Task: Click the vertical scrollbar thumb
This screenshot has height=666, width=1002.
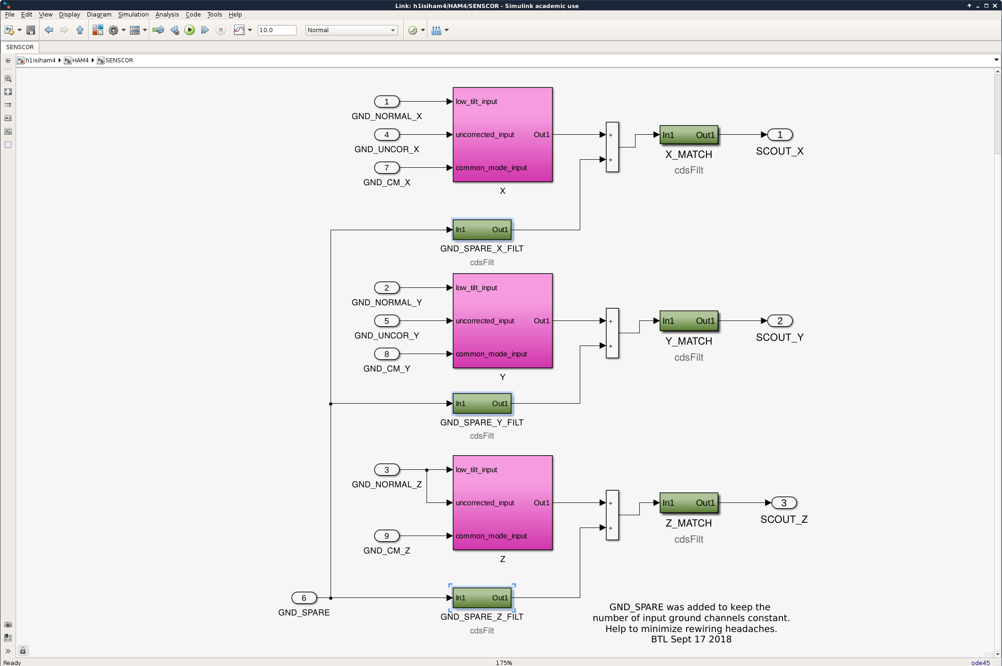Action: pos(998,113)
